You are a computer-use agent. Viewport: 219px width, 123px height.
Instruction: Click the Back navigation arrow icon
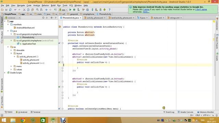click(46, 10)
